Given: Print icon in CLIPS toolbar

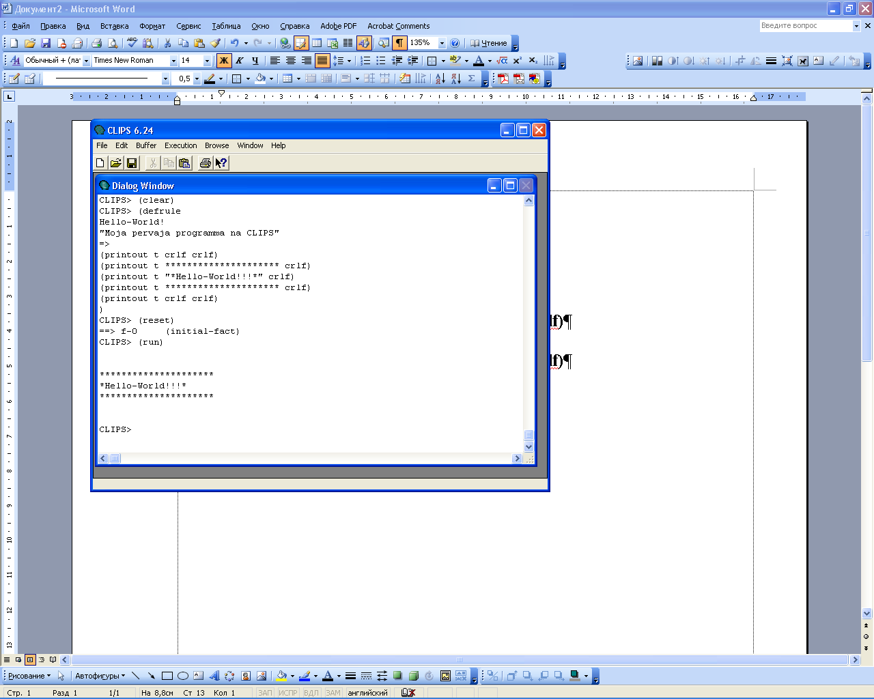Looking at the screenshot, I should [x=205, y=162].
